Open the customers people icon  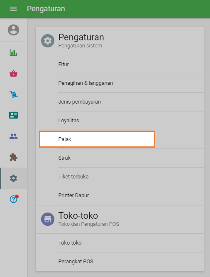13,136
